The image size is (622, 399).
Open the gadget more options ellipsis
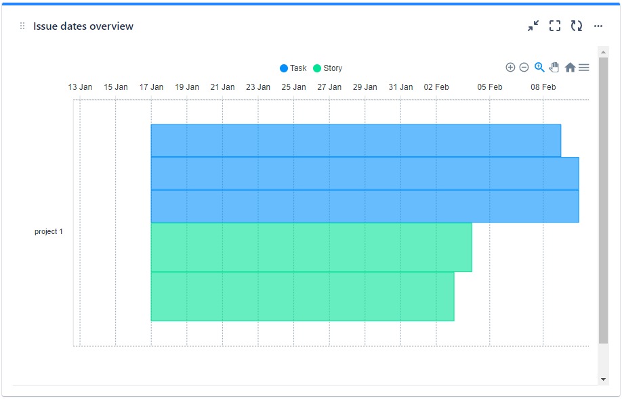(x=598, y=26)
